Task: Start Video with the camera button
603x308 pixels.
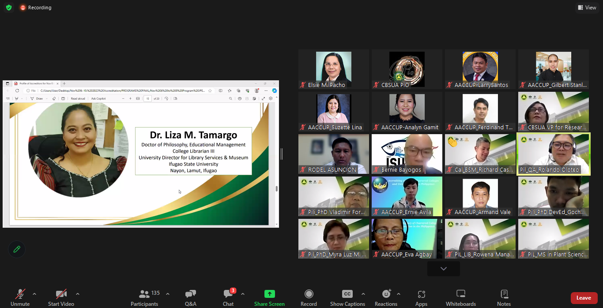Action: tap(61, 298)
